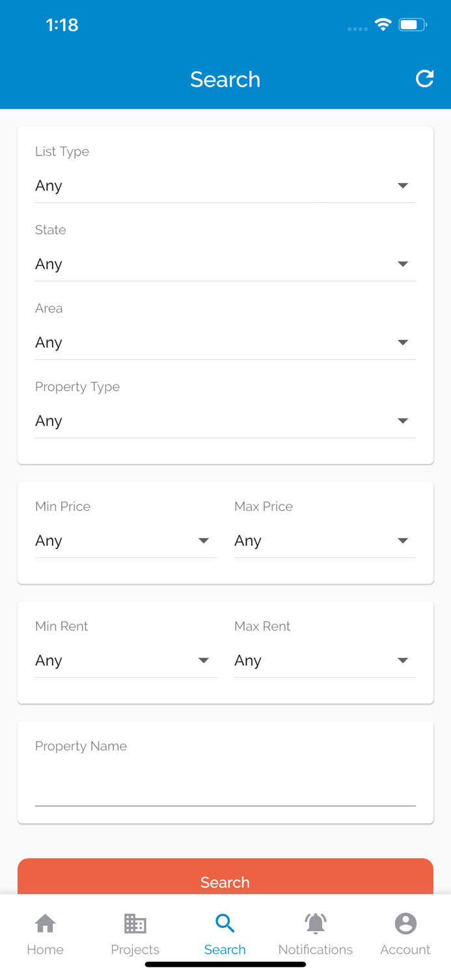Select the Search magnifier icon
Screen dimensions: 451x976
(x=225, y=922)
